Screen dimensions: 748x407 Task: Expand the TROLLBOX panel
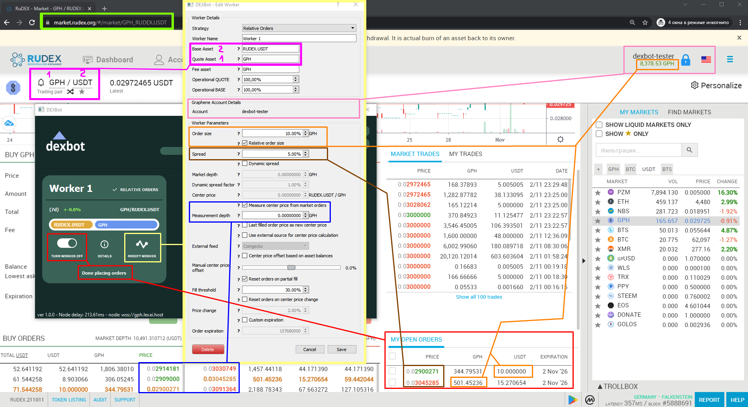(617, 387)
